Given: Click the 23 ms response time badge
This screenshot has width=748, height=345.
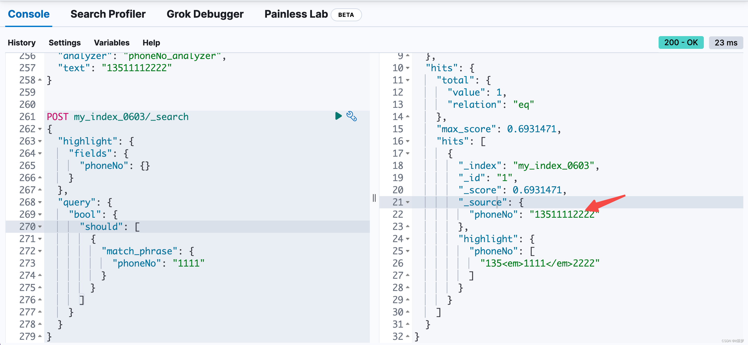Looking at the screenshot, I should coord(726,43).
